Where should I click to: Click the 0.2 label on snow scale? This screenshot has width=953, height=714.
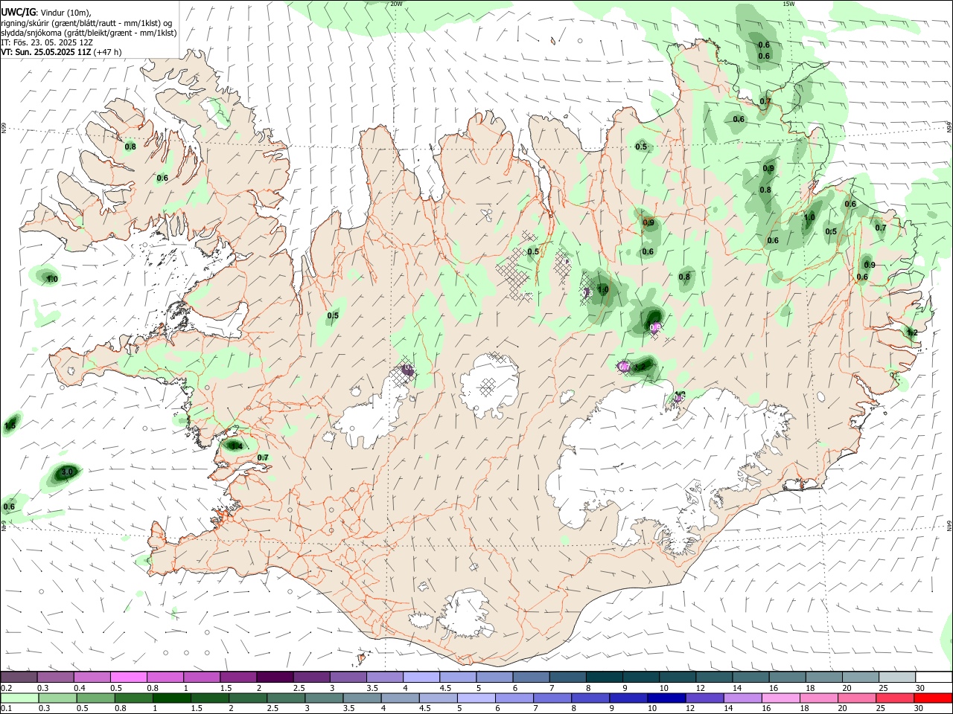[6, 688]
